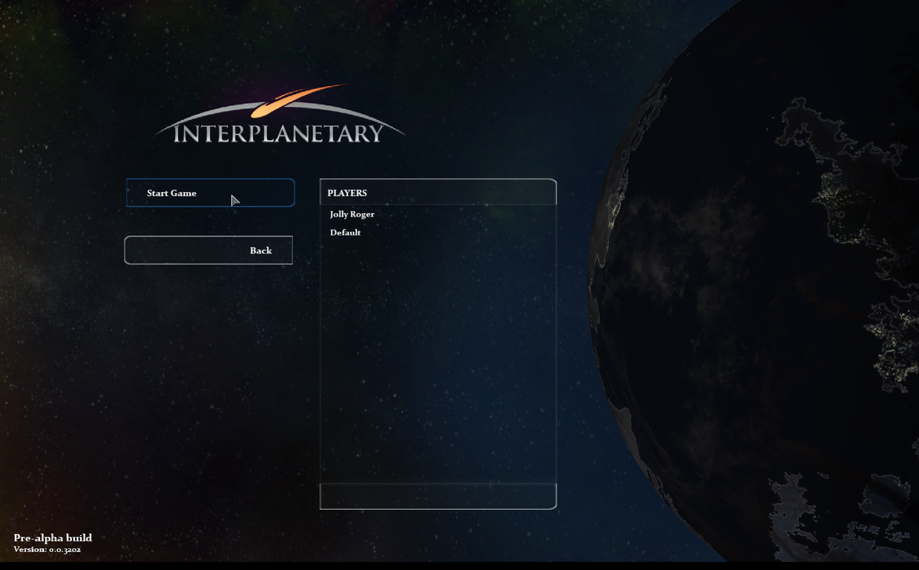The image size is (919, 570).
Task: Click the INTERPLANETARY title text
Action: (277, 133)
